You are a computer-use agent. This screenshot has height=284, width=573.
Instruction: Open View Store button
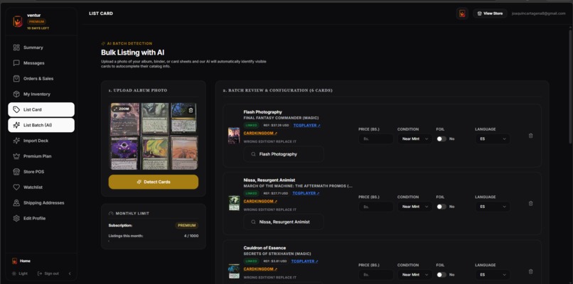[x=490, y=13]
